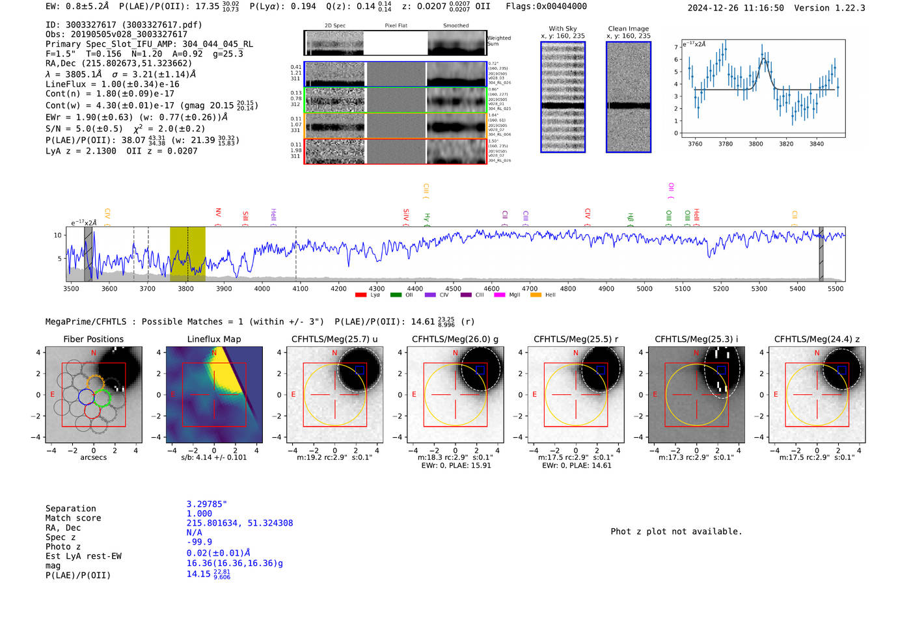Click the Lyα red legend swatch

pyautogui.click(x=360, y=295)
